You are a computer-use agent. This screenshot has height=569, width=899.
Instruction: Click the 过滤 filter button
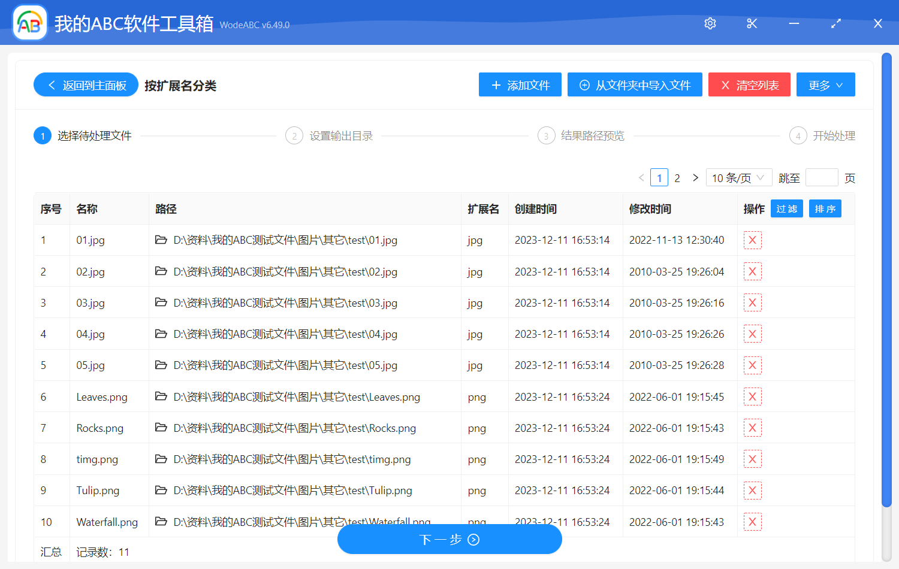pyautogui.click(x=786, y=208)
